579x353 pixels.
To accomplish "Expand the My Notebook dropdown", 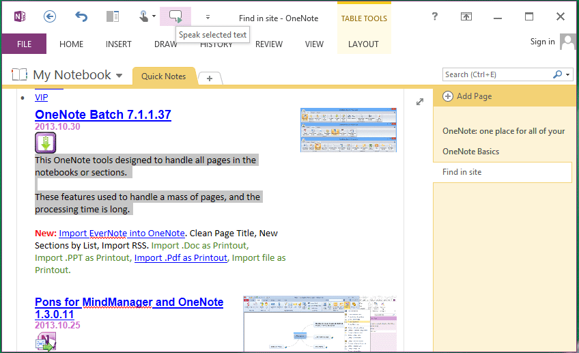I will (x=119, y=76).
